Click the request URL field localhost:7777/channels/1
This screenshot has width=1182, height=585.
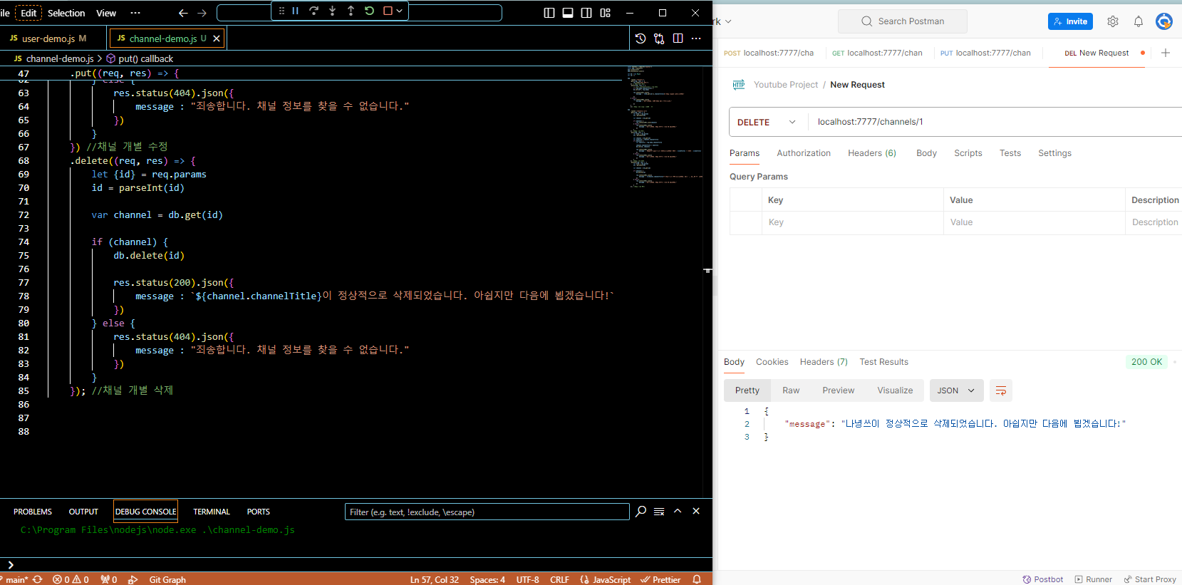(995, 122)
